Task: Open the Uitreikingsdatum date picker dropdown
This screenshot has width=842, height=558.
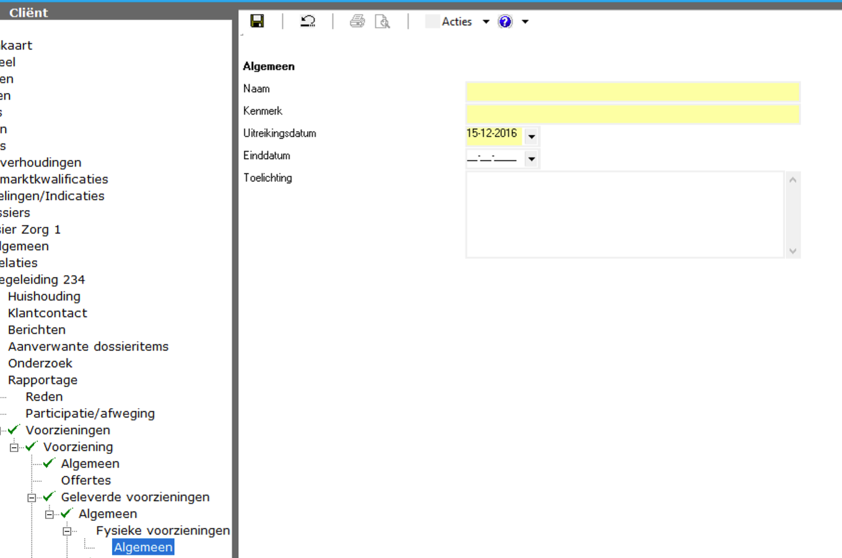Action: [531, 137]
